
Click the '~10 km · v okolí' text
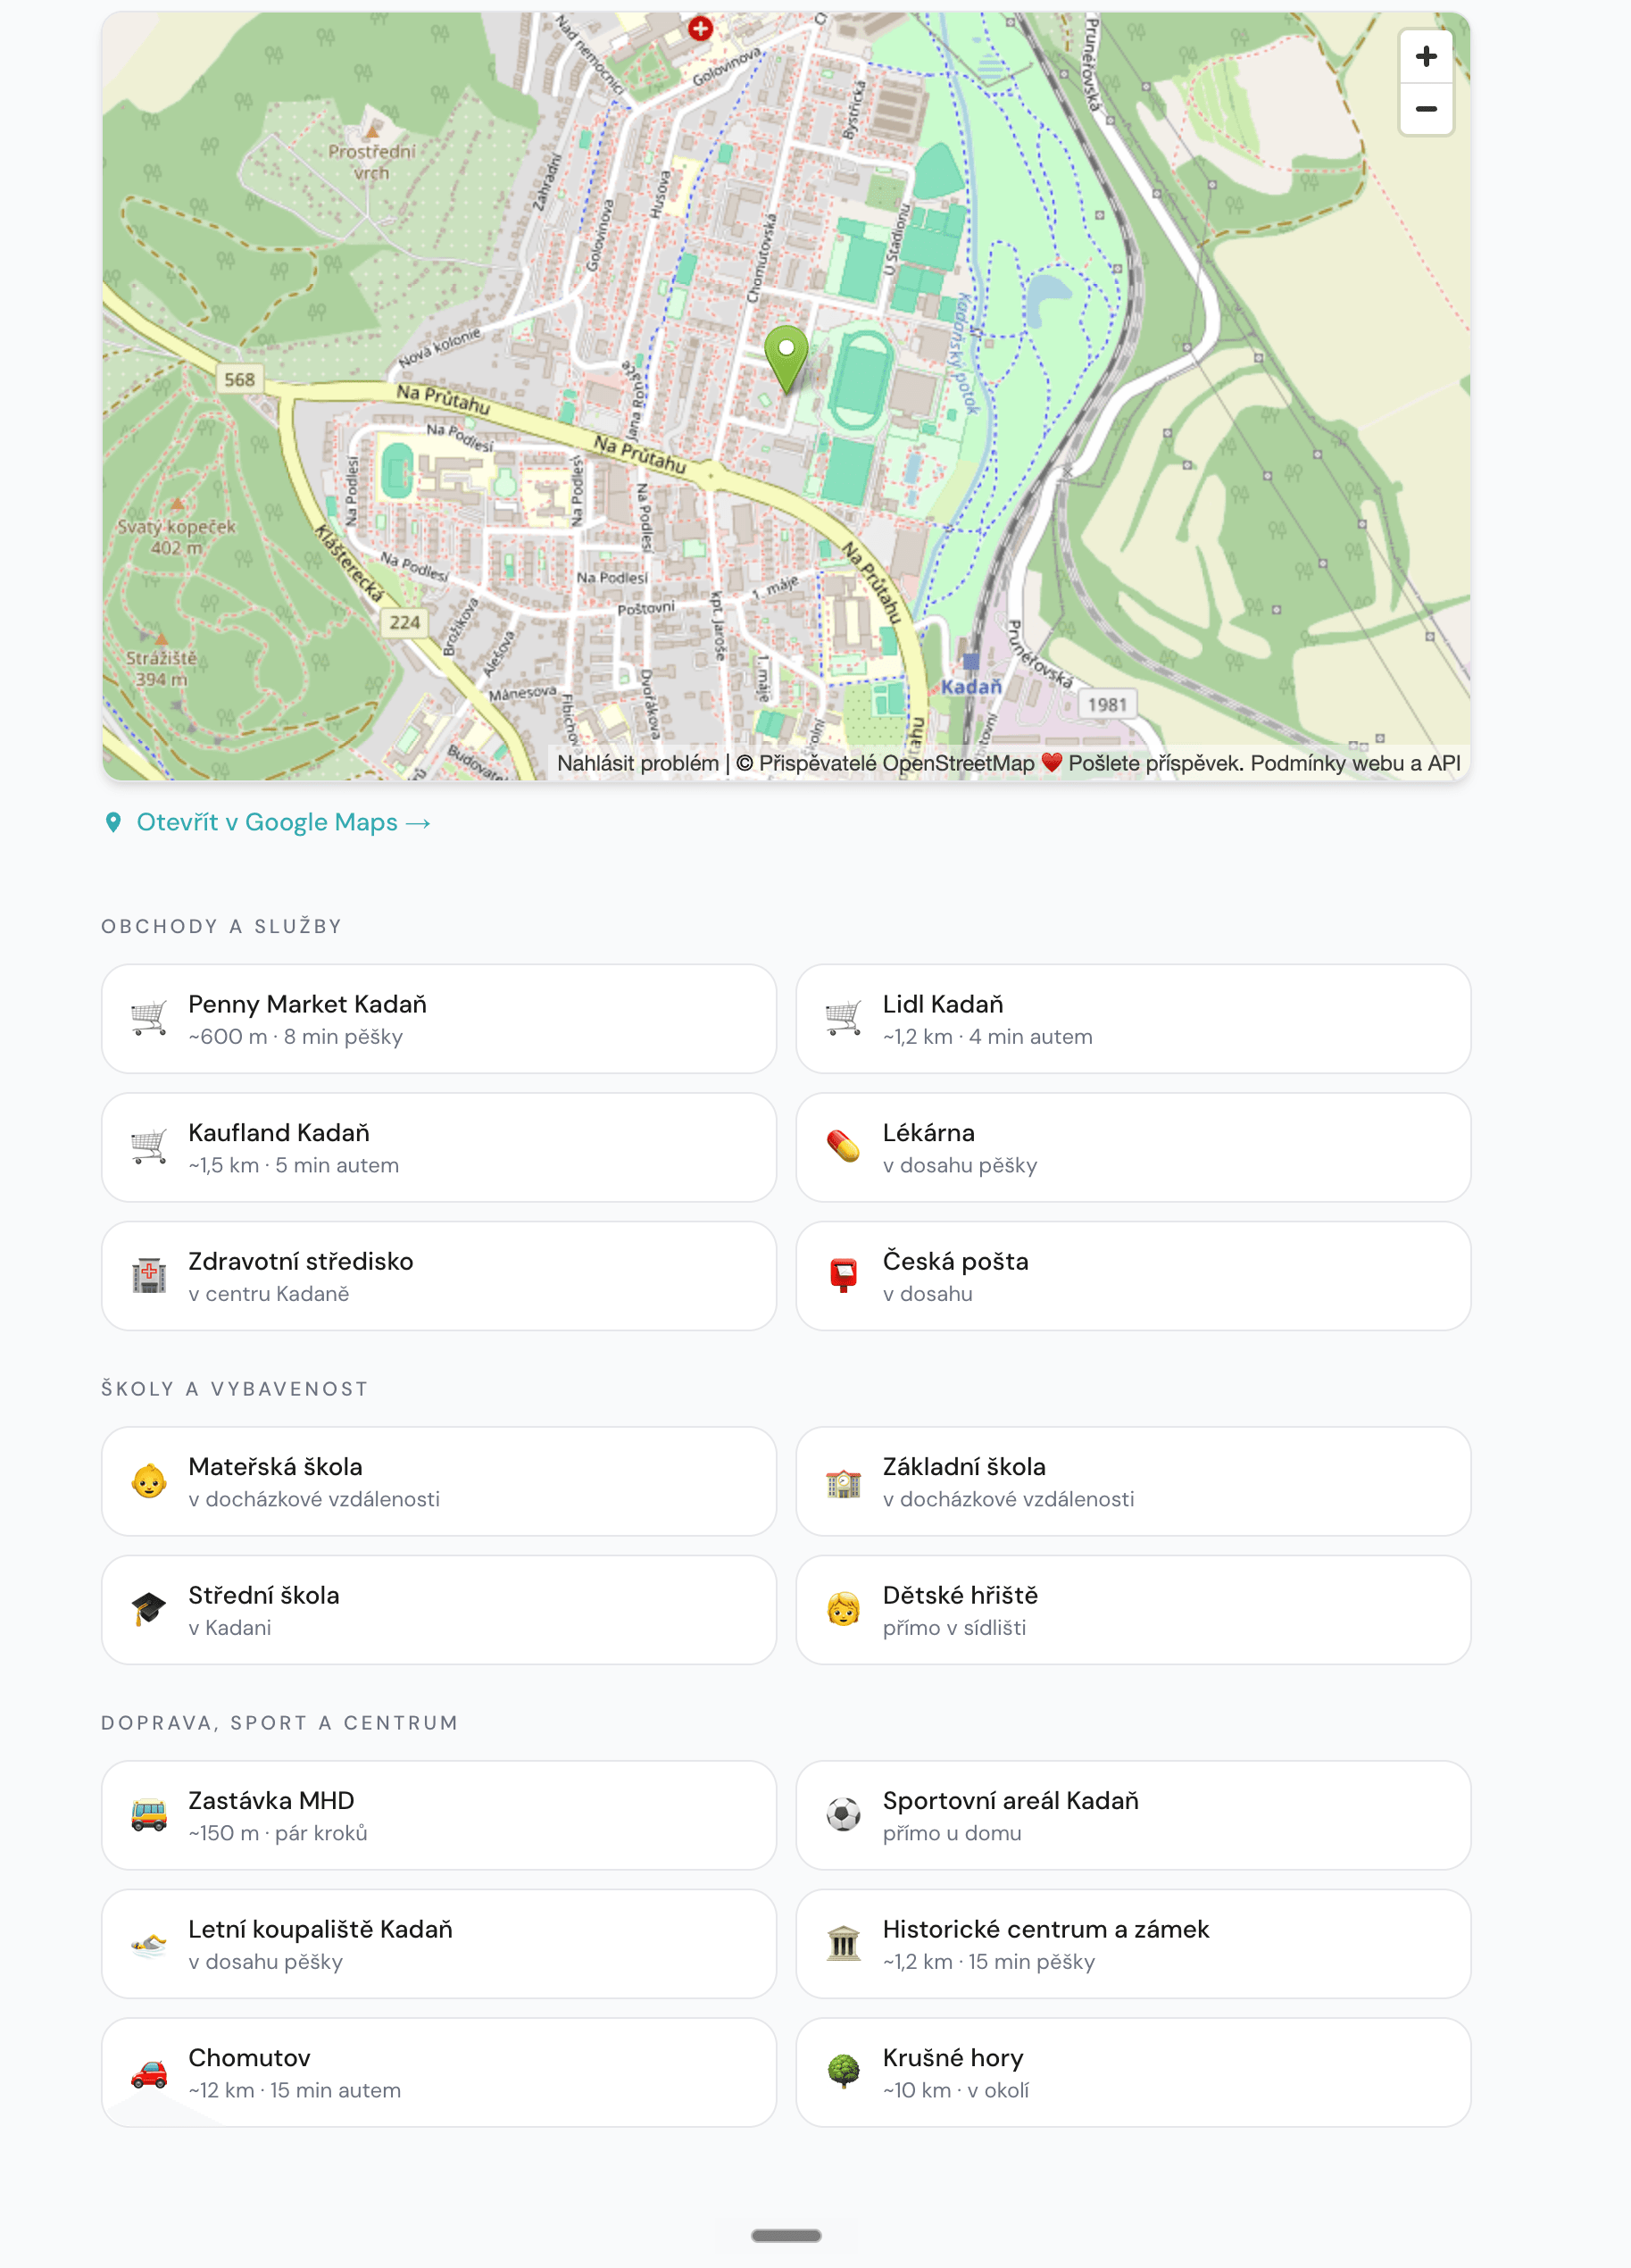tap(955, 2090)
